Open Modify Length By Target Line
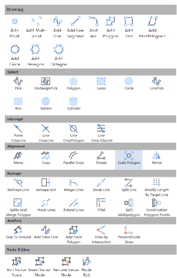177x278 pixels. point(157,188)
